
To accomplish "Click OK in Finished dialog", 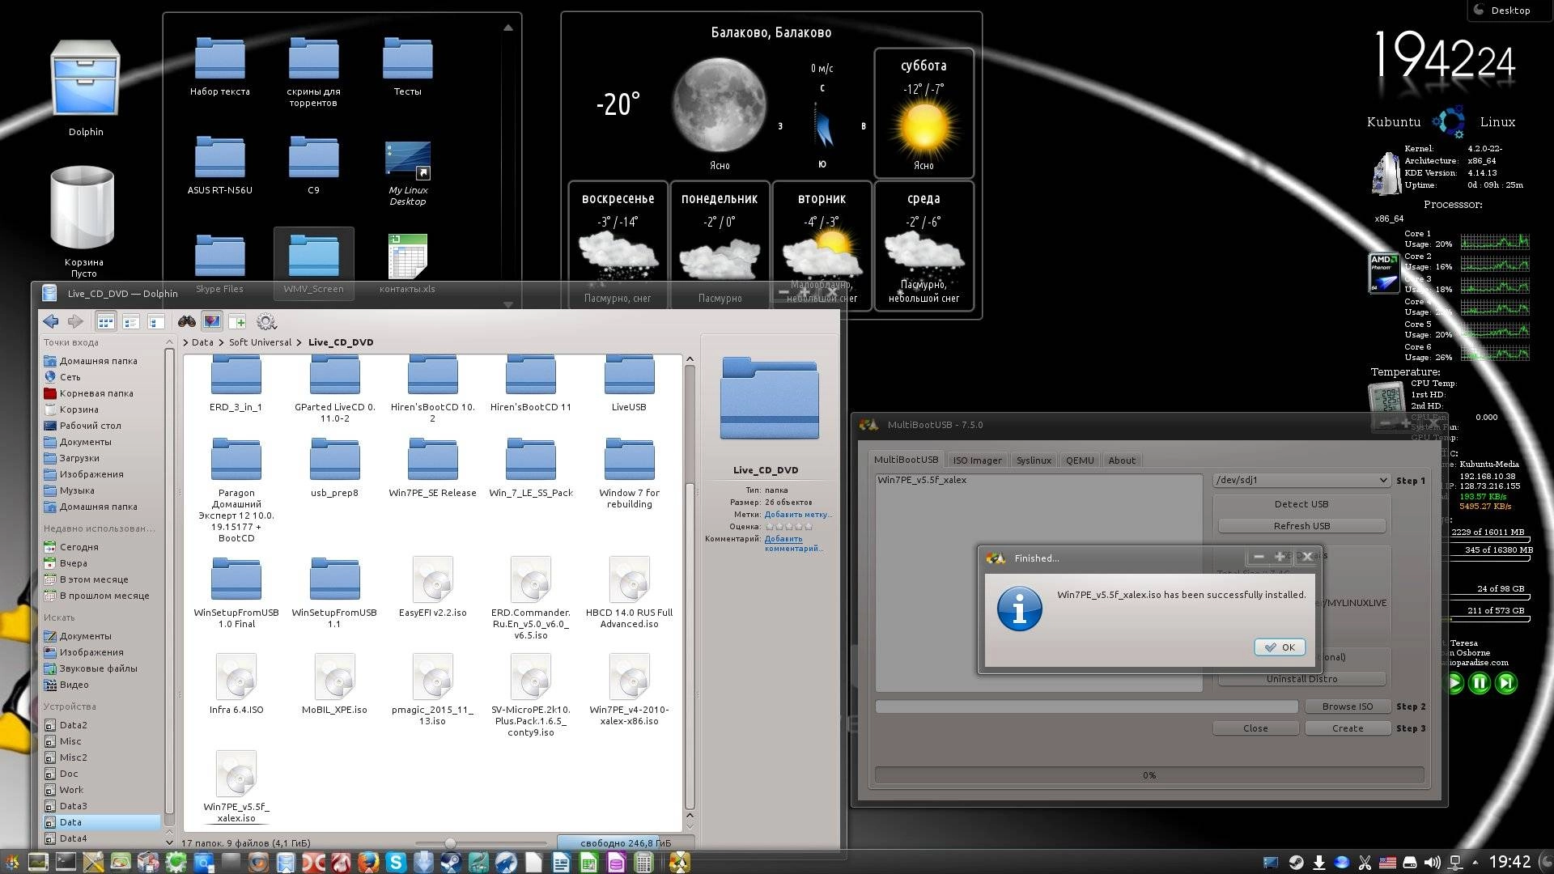I will [x=1280, y=647].
